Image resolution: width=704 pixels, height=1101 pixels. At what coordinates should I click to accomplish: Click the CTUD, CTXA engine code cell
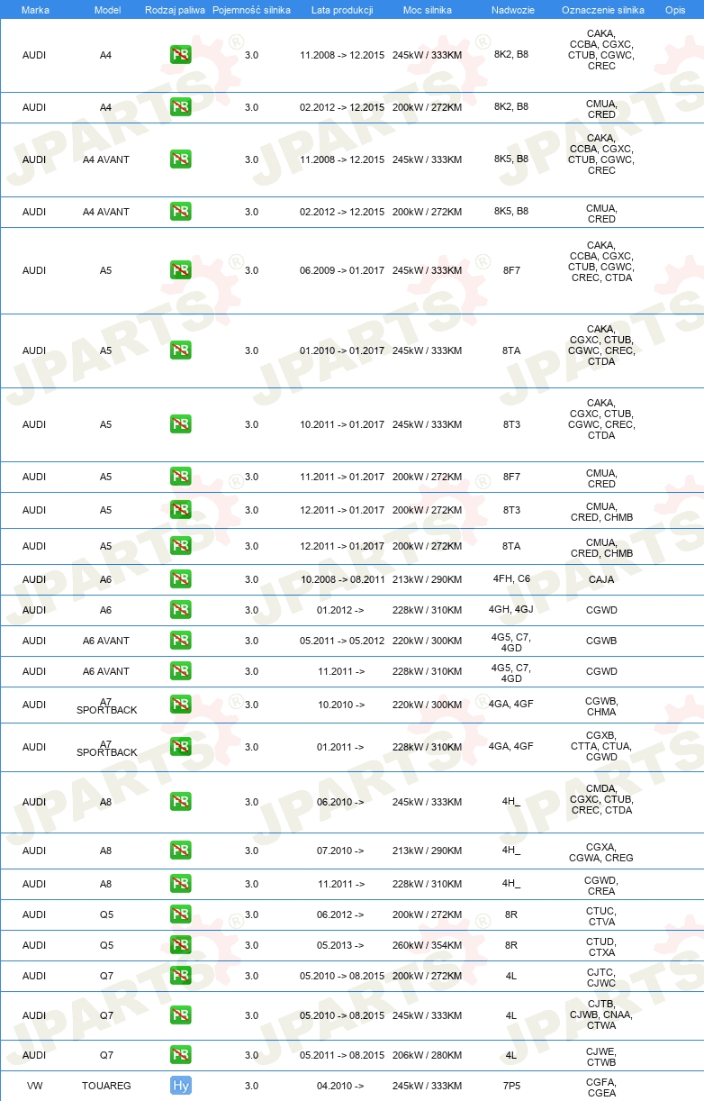coord(601,947)
